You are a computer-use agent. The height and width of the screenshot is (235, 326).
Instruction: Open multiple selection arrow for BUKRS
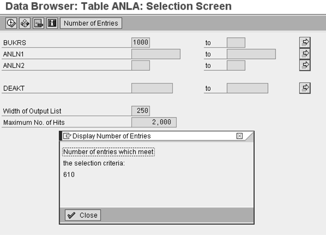coord(305,42)
